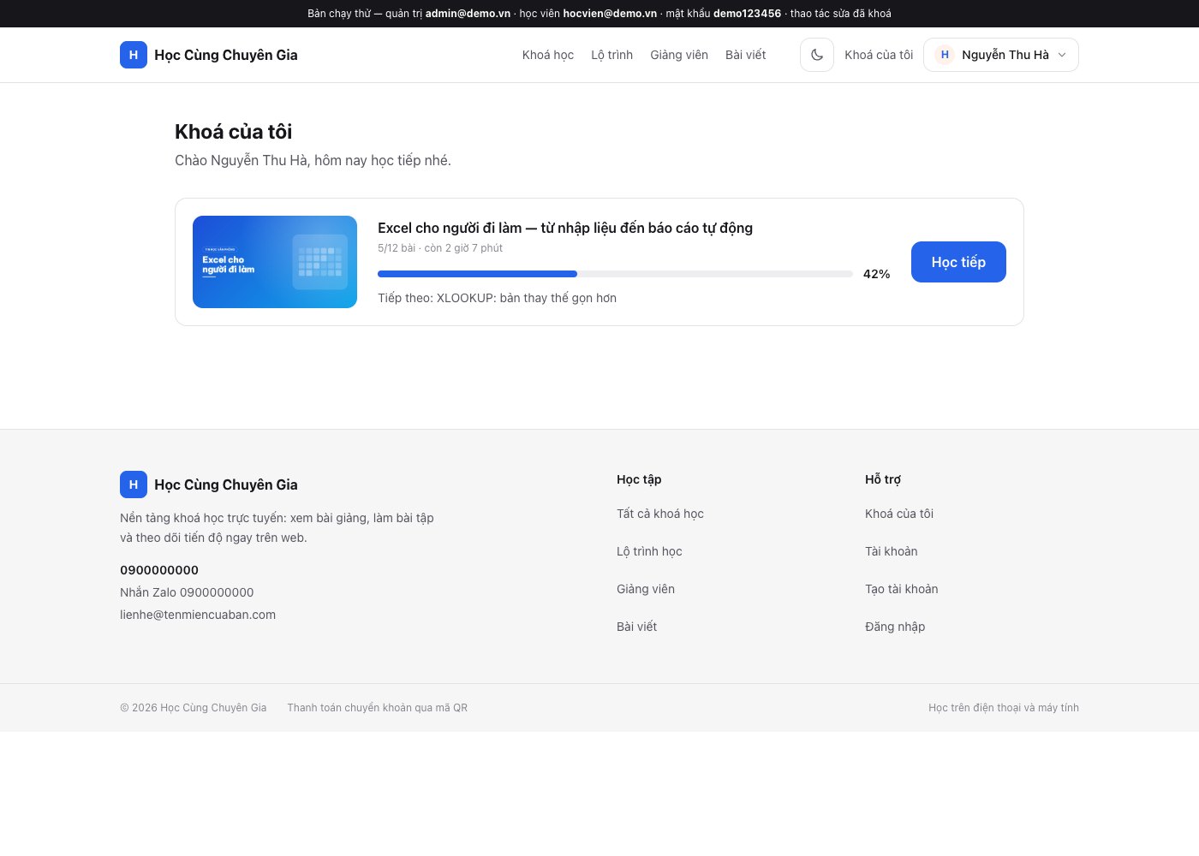Screen dimensions: 1199x856
Task: Click 'Học trên điện thoại và máy tính' text
Action: click(1004, 708)
